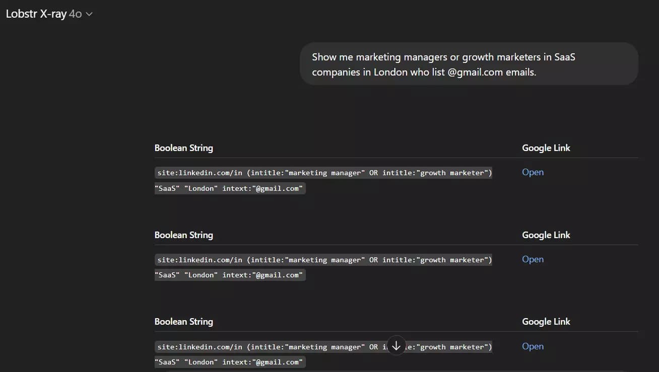Click the circular arrow button over the code
659x372 pixels.
[x=396, y=345]
